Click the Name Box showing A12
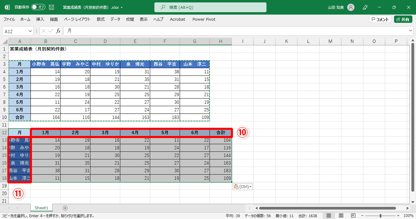Image resolution: width=416 pixels, height=219 pixels. tap(15, 31)
